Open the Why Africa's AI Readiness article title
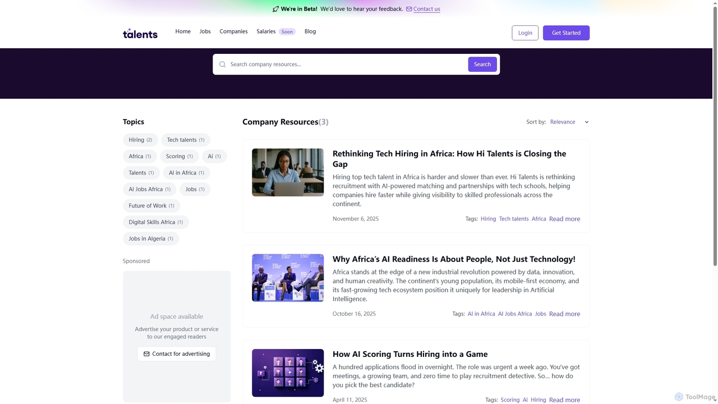 (454, 259)
